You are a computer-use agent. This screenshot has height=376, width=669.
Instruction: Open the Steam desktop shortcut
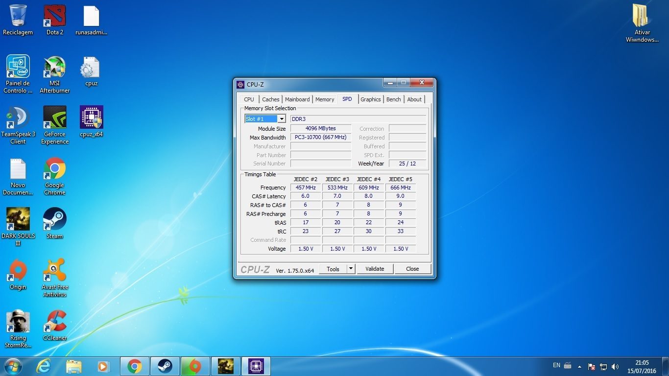(x=55, y=223)
